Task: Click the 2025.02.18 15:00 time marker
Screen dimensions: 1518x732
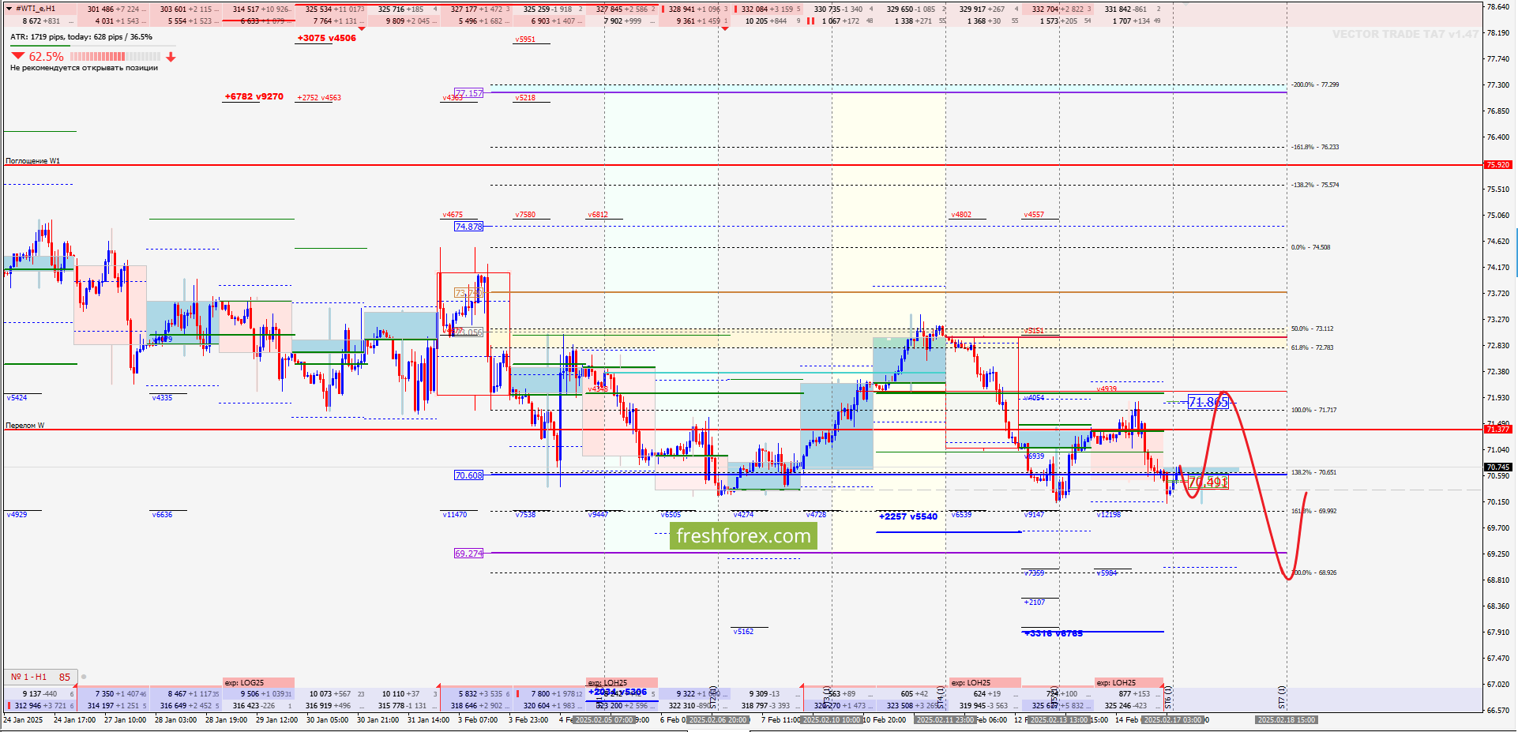Action: (x=1287, y=720)
